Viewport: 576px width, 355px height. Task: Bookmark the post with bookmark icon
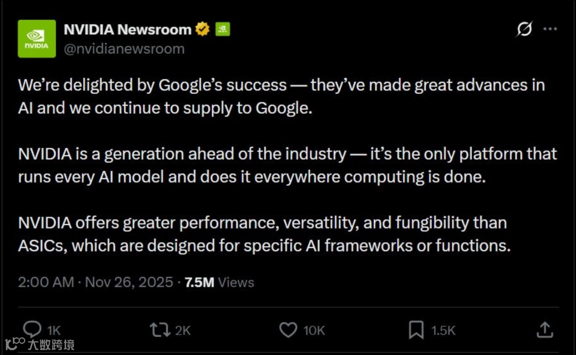[x=416, y=330]
